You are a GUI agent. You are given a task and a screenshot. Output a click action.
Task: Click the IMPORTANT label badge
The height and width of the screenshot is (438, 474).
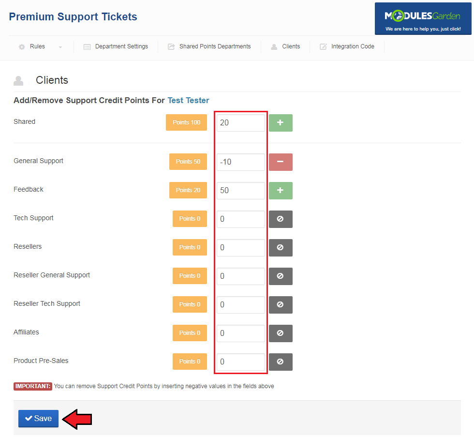pos(33,386)
